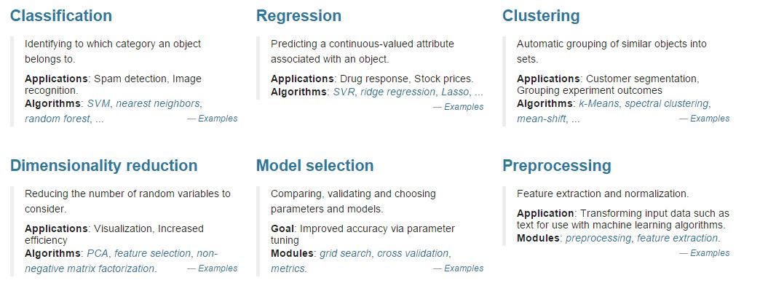The height and width of the screenshot is (291, 760).
Task: Open the Regression heading link
Action: [x=298, y=16]
